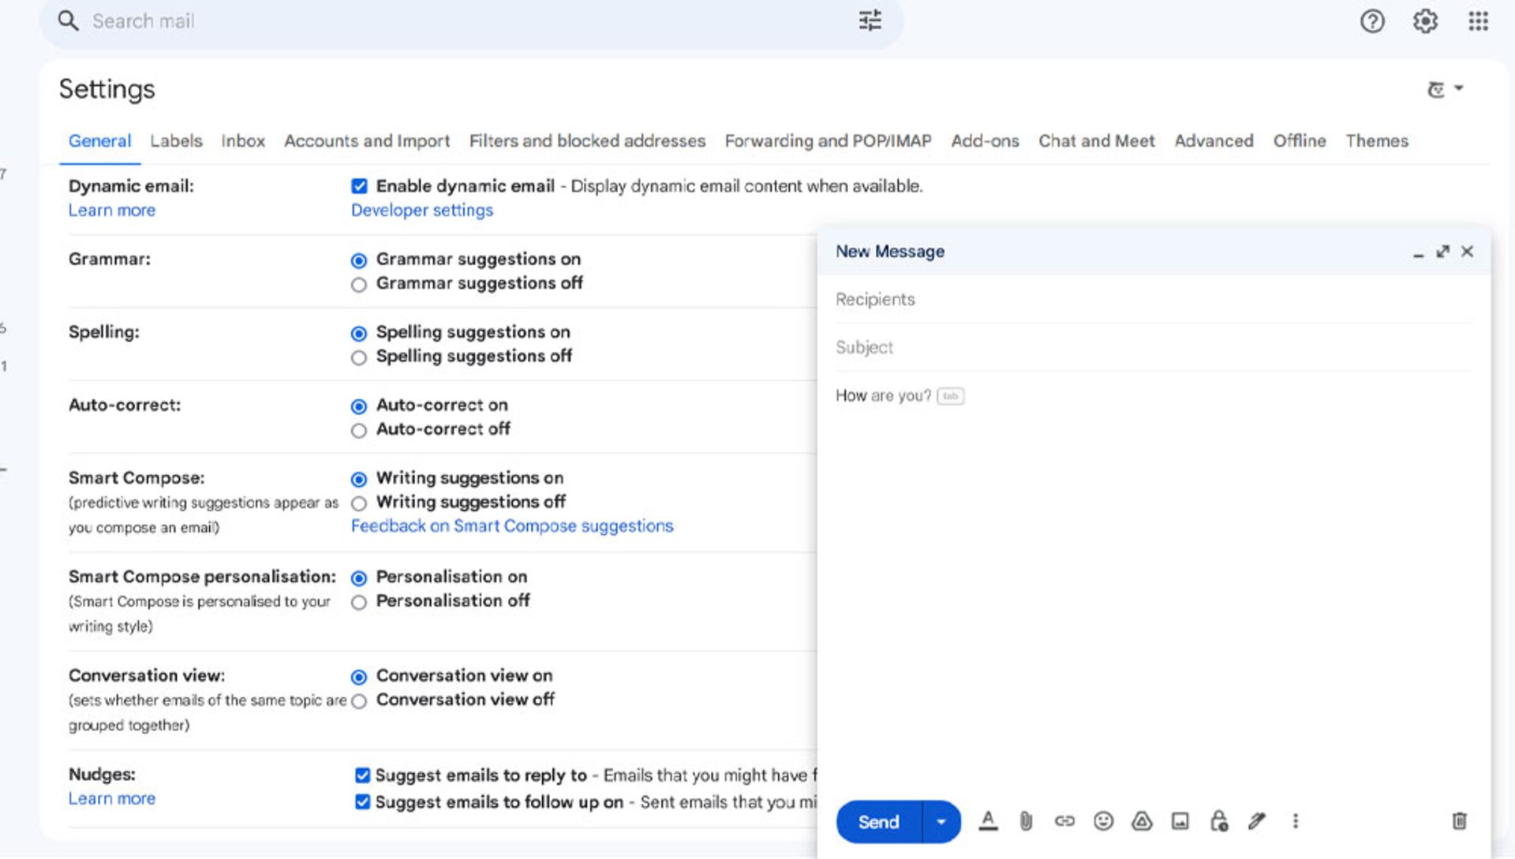Select Spelling suggestions off

point(359,358)
